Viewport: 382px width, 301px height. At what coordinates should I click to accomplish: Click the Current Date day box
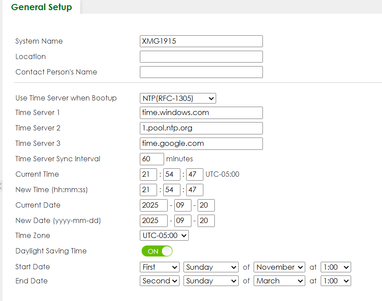click(x=206, y=205)
